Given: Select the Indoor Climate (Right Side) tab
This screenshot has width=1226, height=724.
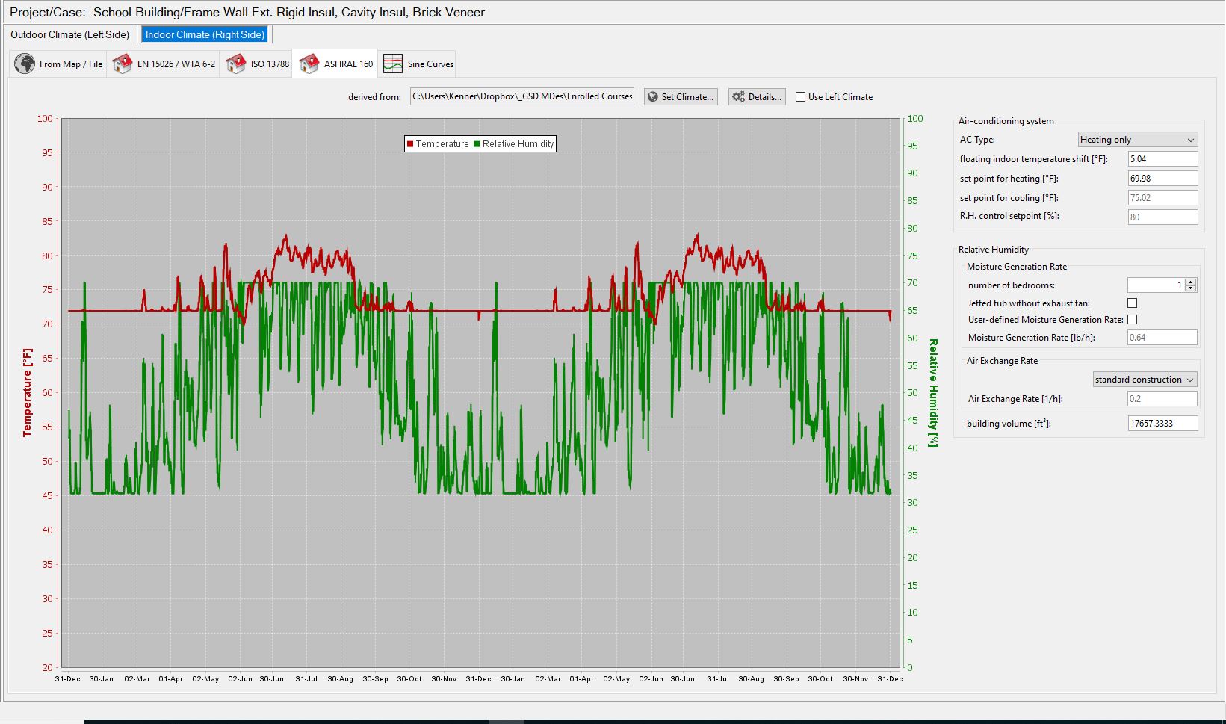Looking at the screenshot, I should coord(204,34).
